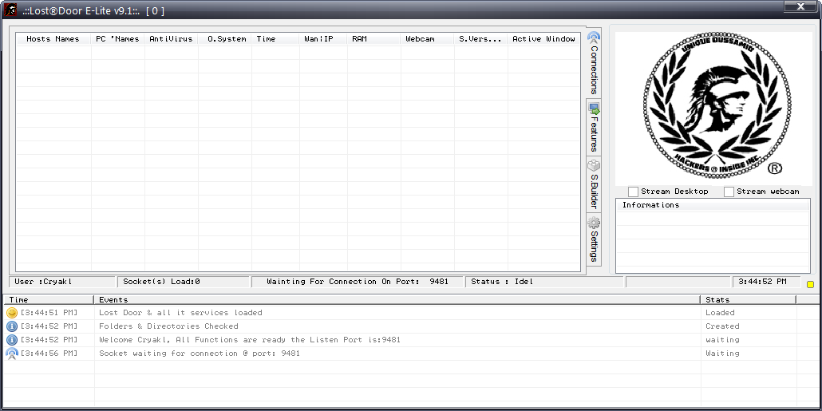Click the Connections tab icon
Screen dimensions: 822x411
[593, 38]
